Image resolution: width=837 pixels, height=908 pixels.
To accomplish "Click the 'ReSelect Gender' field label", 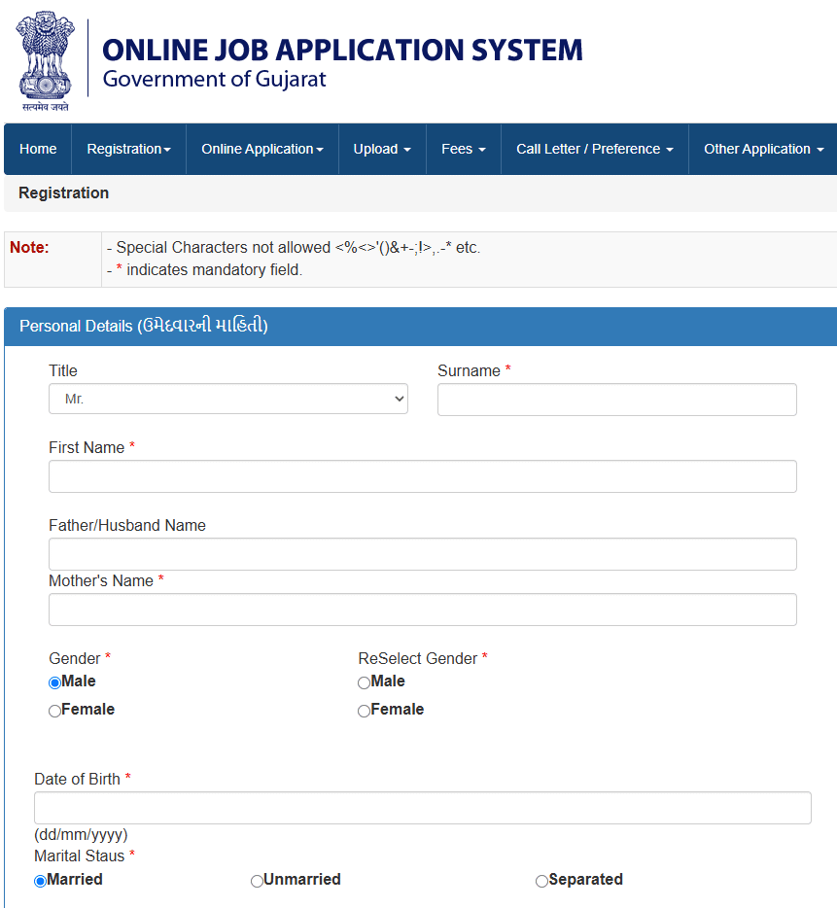I will (x=418, y=658).
